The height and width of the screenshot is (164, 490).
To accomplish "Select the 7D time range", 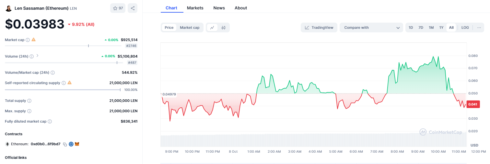I will pyautogui.click(x=421, y=27).
